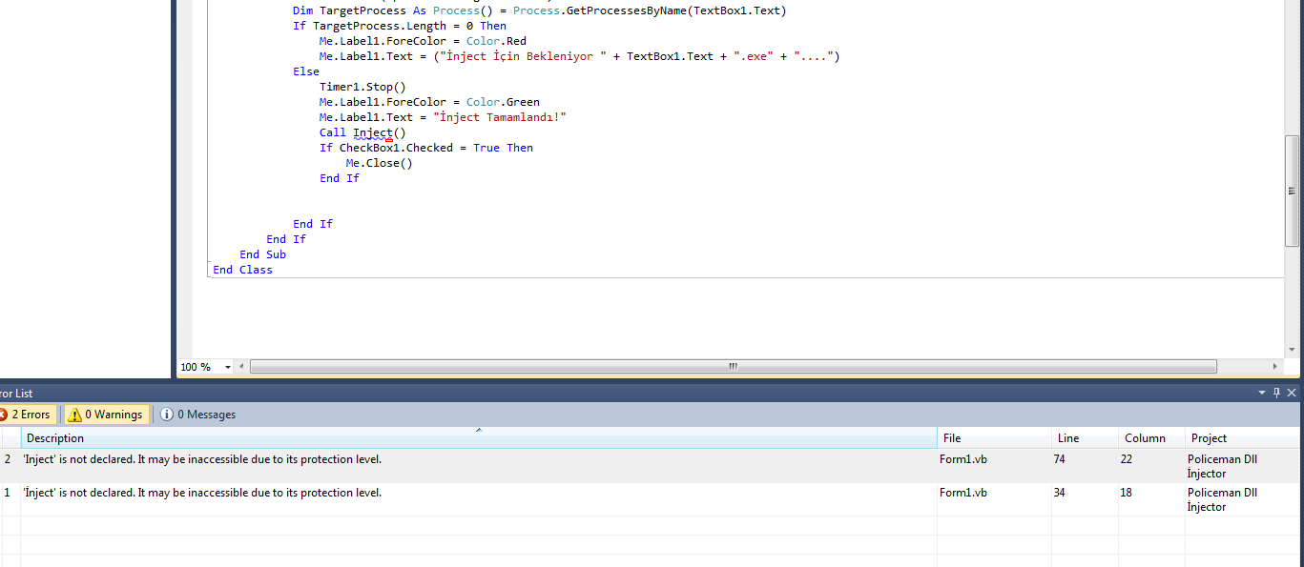
Task: Sort errors by the Description column header
Action: point(479,438)
